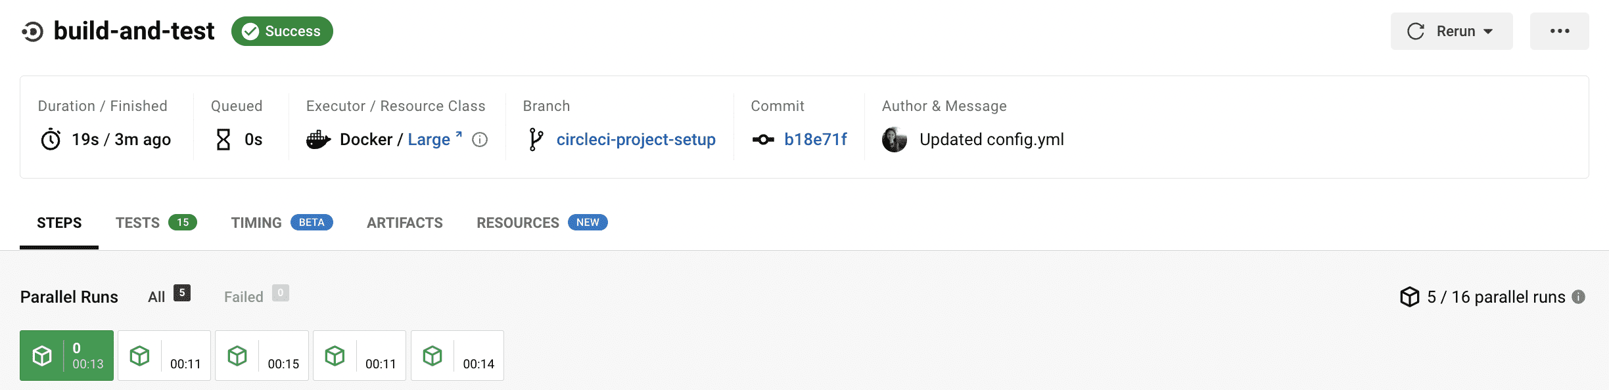Screen dimensions: 1609x390
Task: Switch to the TIMING tab
Action: click(x=282, y=223)
